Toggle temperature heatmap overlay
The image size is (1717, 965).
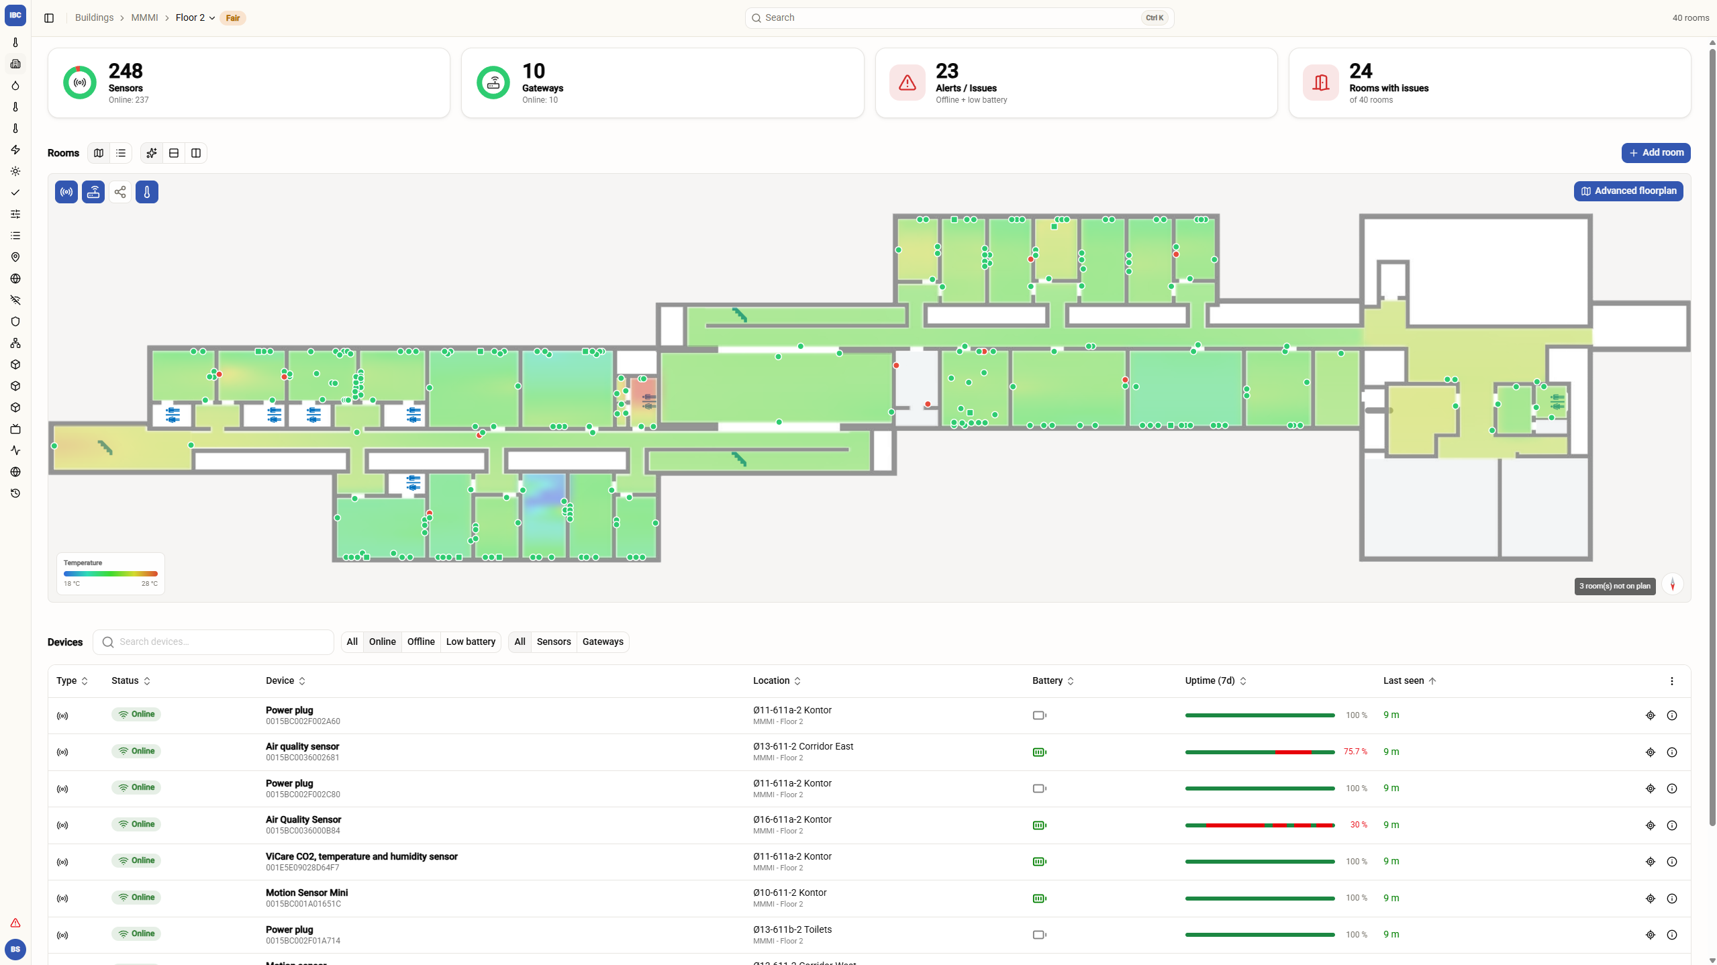pyautogui.click(x=147, y=192)
